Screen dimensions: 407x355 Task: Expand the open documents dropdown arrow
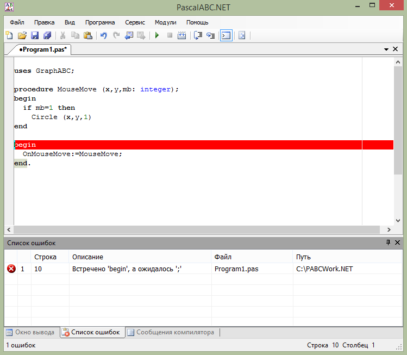tap(386, 49)
